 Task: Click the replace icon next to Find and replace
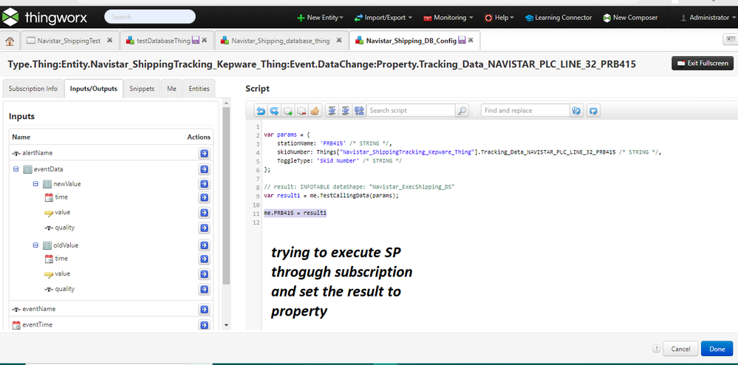pos(576,111)
